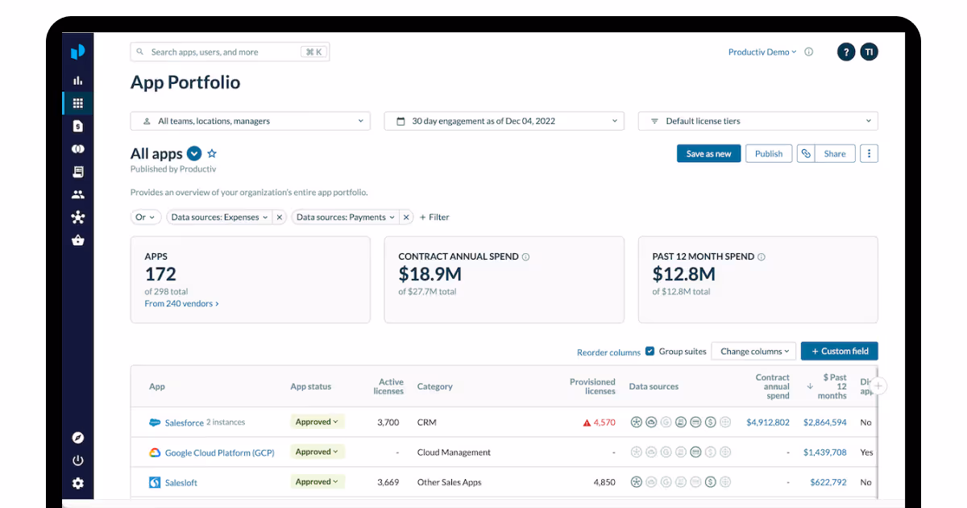Screen dimensions: 967x508
Task: Open the people sidebar icon
Action: (x=77, y=194)
